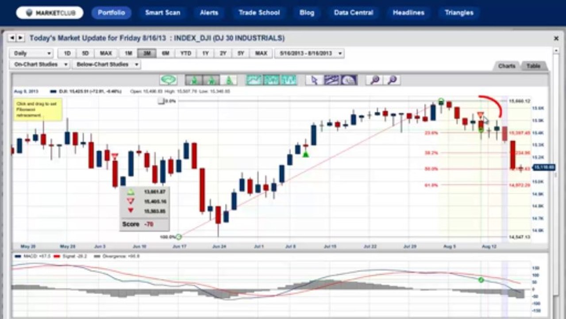566x319 pixels.
Task: Click the Jun 24 date axis label
Action: coord(219,246)
